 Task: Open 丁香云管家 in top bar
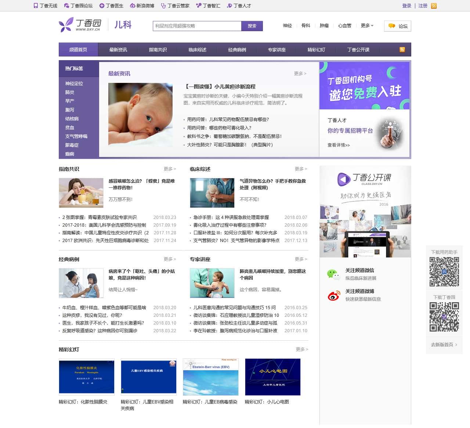pyautogui.click(x=175, y=6)
